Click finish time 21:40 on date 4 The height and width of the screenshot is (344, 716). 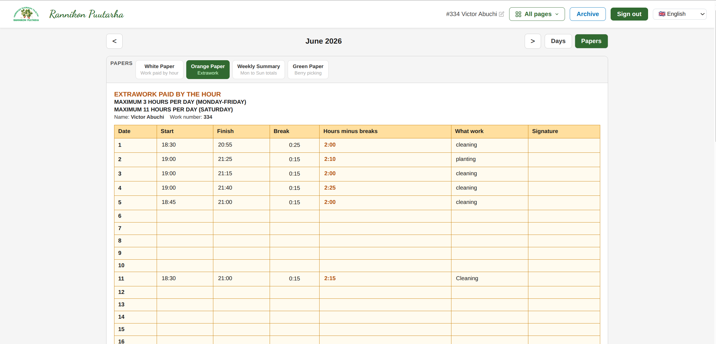(225, 188)
